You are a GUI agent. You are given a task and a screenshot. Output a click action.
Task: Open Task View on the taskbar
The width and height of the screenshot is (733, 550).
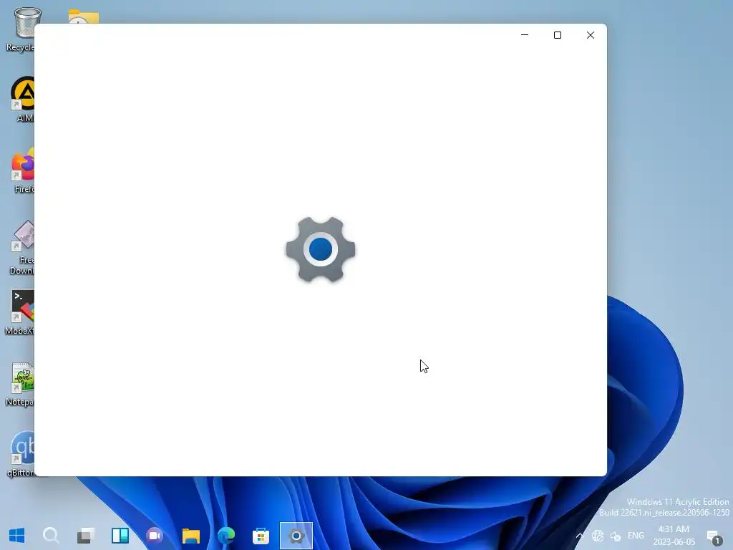[x=86, y=535]
